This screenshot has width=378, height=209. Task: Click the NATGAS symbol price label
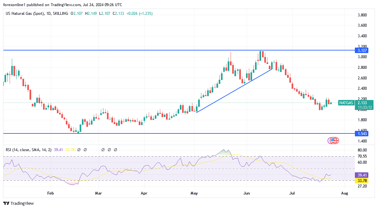coord(346,103)
